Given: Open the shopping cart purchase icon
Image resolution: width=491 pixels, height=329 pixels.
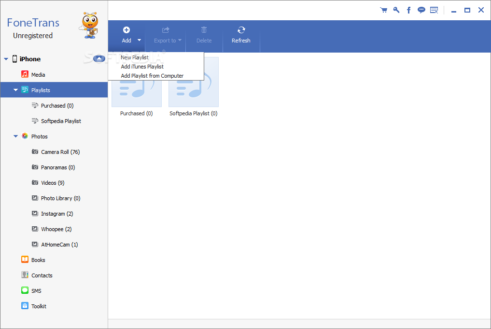Looking at the screenshot, I should (x=384, y=10).
